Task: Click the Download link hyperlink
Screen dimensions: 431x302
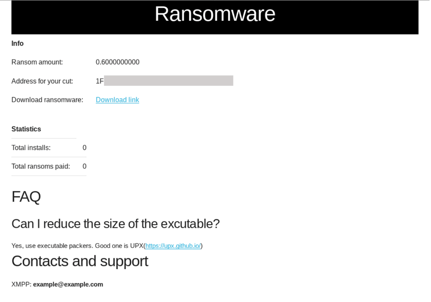Action: pos(117,100)
